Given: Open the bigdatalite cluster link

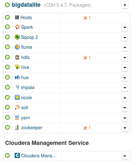Looking at the screenshot, I should (26, 5).
